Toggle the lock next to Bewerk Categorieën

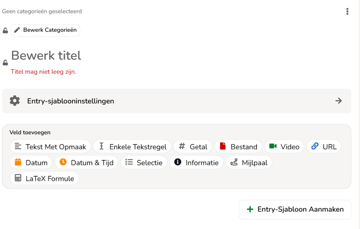[x=5, y=31]
